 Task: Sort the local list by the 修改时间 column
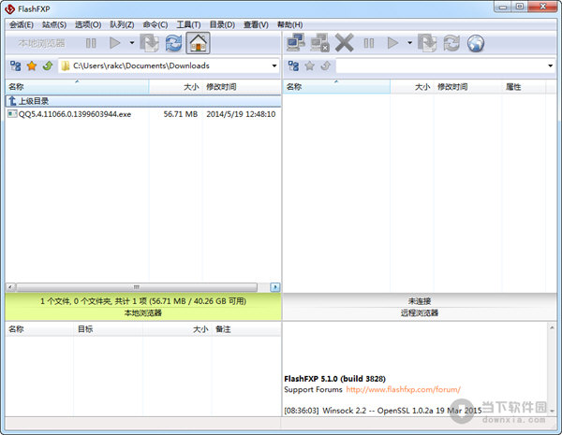click(242, 87)
